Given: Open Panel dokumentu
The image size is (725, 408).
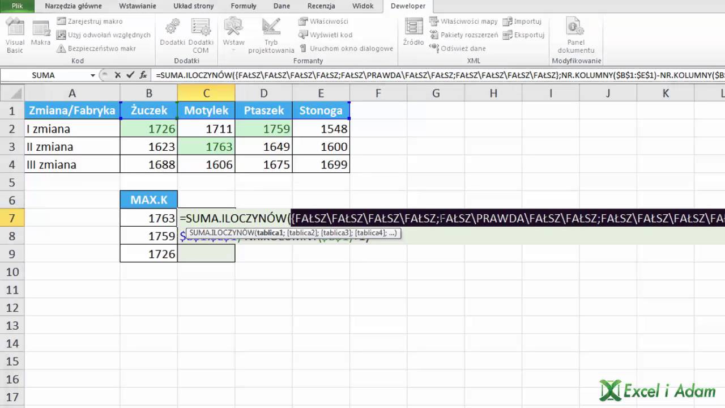Looking at the screenshot, I should click(x=576, y=36).
